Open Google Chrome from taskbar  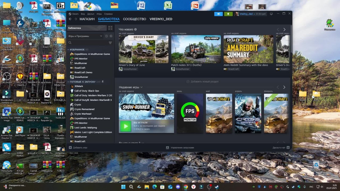point(186,187)
